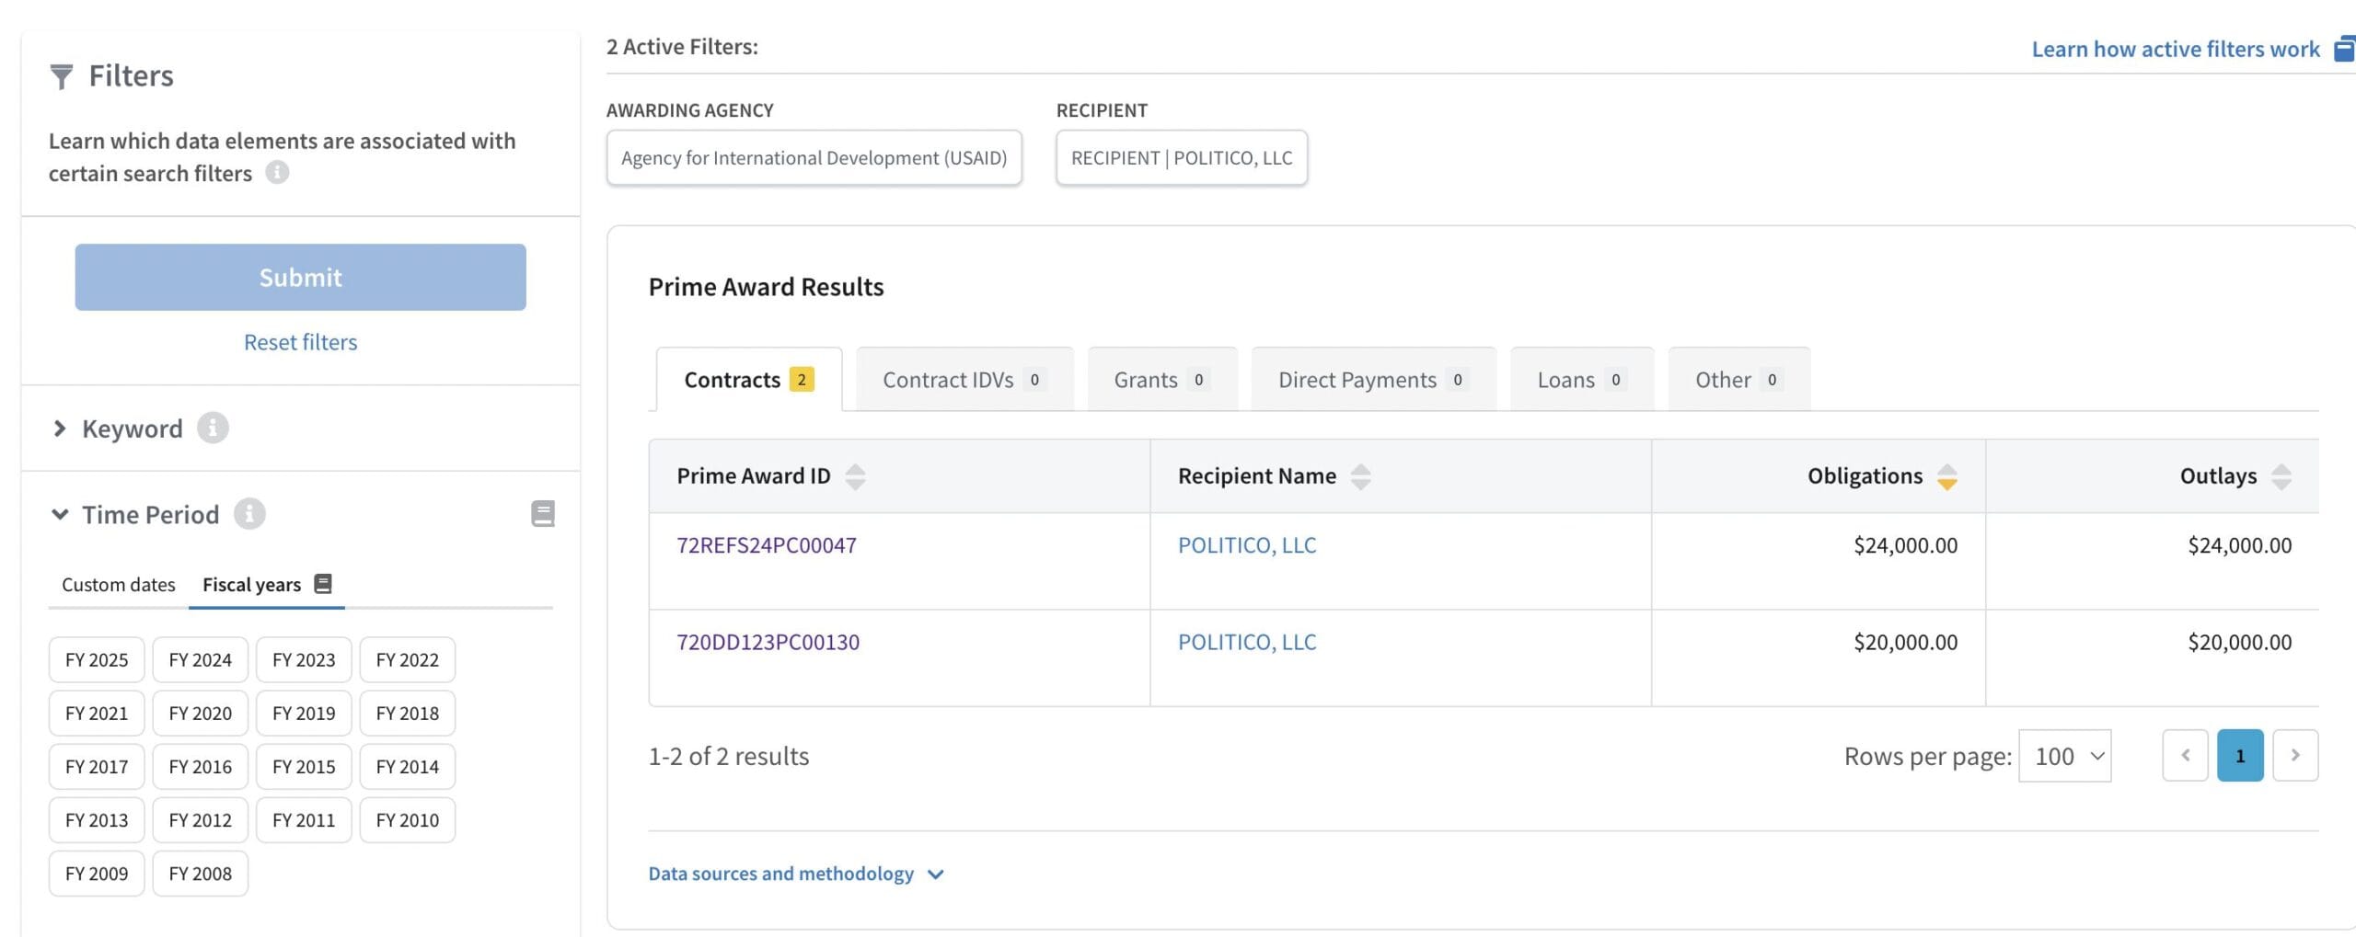Open the Contract IDVs tab
Viewport: 2356px width, 937px height.
click(964, 380)
